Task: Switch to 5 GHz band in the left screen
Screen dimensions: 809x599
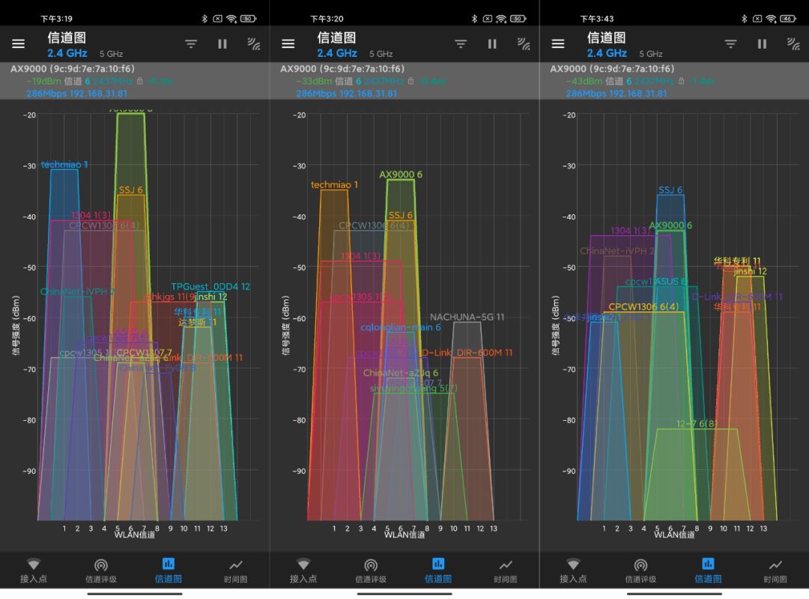Action: coord(111,54)
